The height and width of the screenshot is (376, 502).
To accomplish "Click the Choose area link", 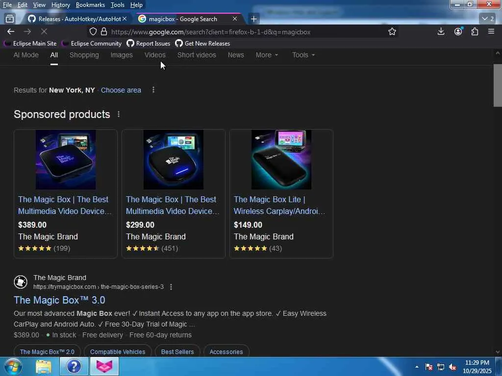I will [121, 90].
